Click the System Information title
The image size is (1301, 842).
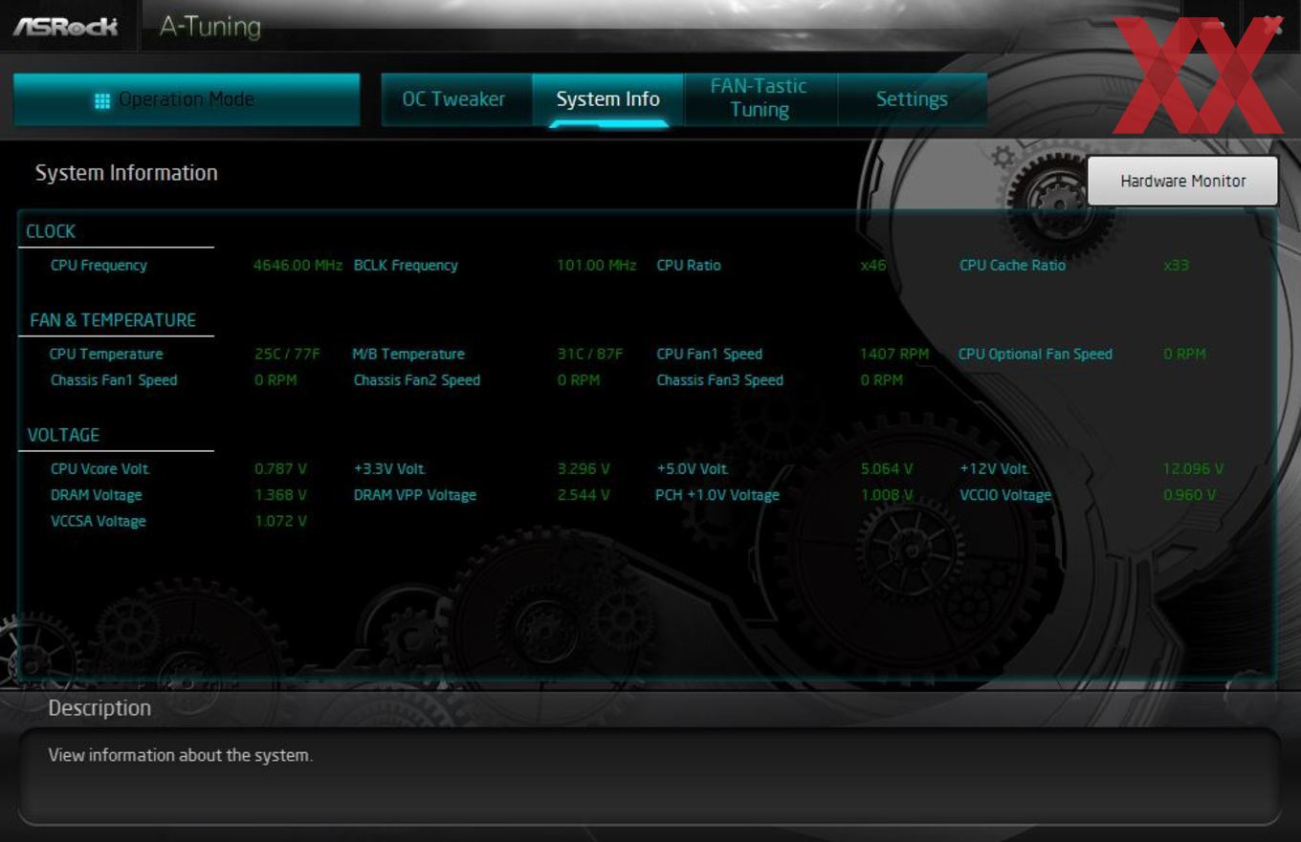click(x=126, y=173)
